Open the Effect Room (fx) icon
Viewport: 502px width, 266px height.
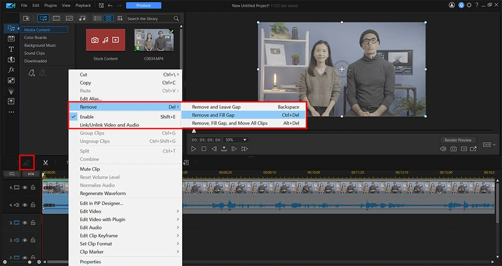(11, 70)
